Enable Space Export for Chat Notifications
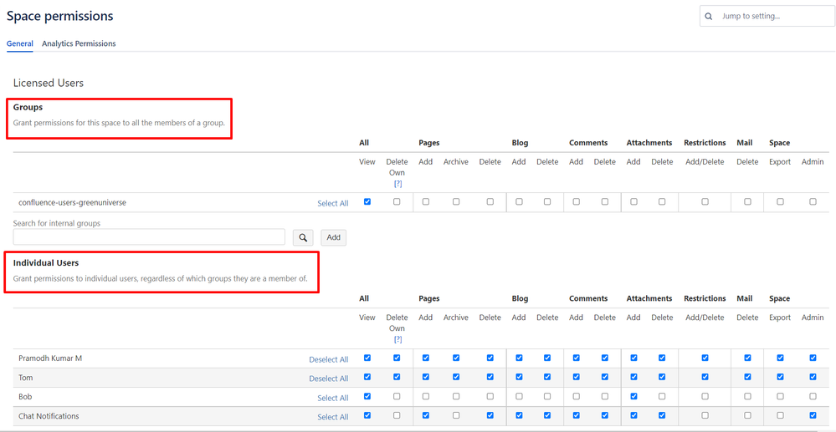The image size is (836, 432). click(x=780, y=415)
